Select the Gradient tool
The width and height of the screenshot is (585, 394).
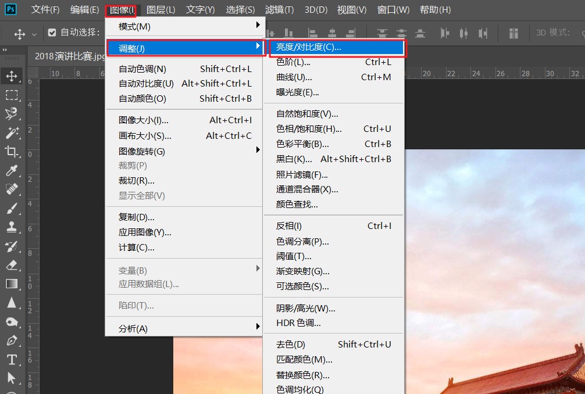point(12,284)
